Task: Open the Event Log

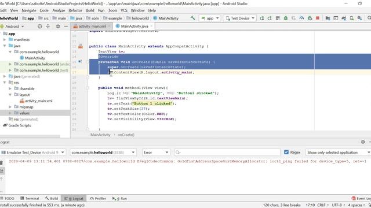Action: click(361, 198)
